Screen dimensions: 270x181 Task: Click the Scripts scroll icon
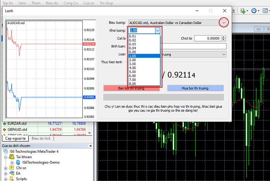pyautogui.click(x=11, y=179)
